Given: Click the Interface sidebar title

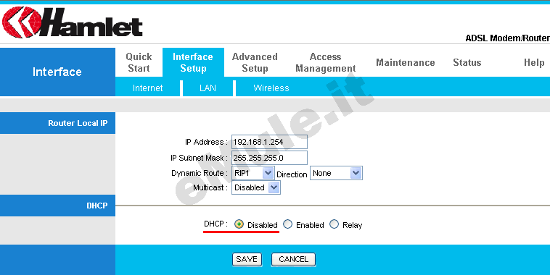Looking at the screenshot, I should (57, 72).
